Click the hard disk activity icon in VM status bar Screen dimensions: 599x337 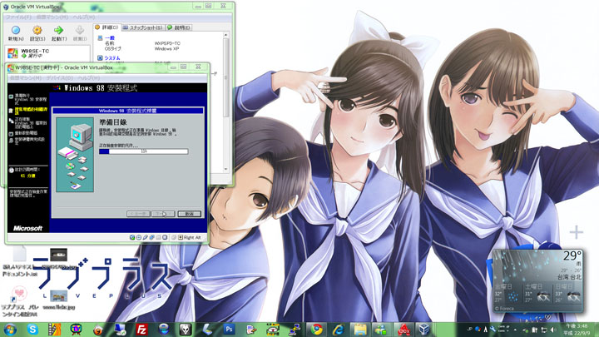tap(132, 237)
